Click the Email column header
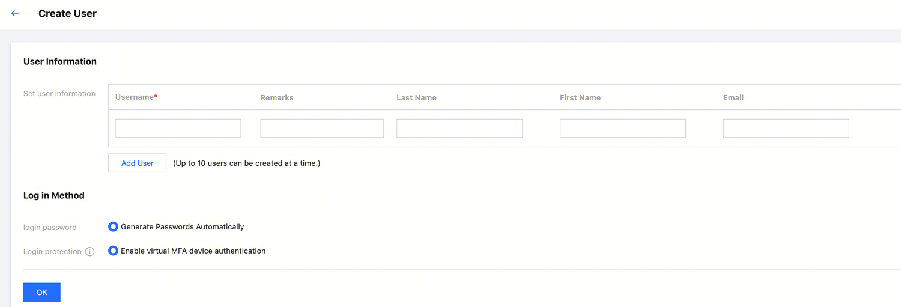The width and height of the screenshot is (901, 307). pyautogui.click(x=733, y=97)
